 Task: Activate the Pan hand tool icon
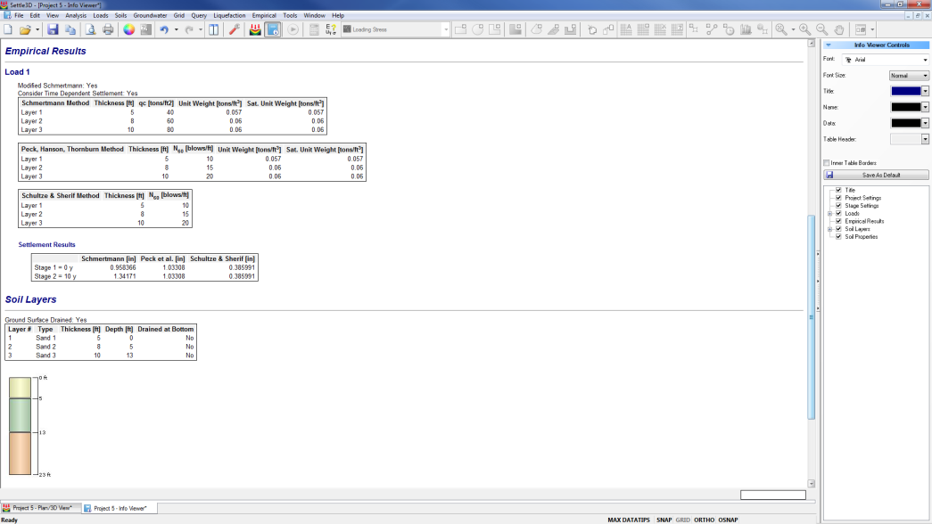coord(839,29)
